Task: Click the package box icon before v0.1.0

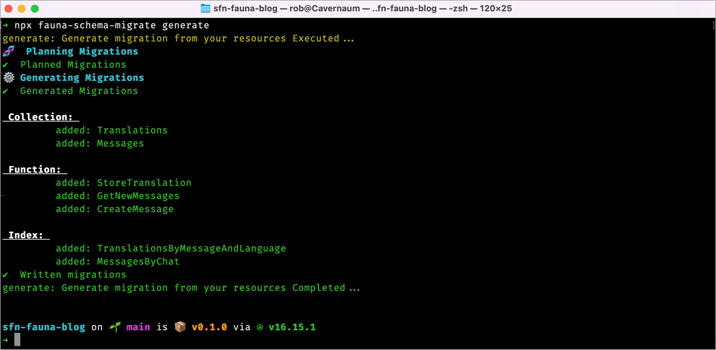Action: coord(180,327)
